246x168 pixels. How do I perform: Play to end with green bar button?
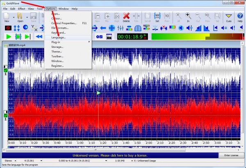coord(27,37)
